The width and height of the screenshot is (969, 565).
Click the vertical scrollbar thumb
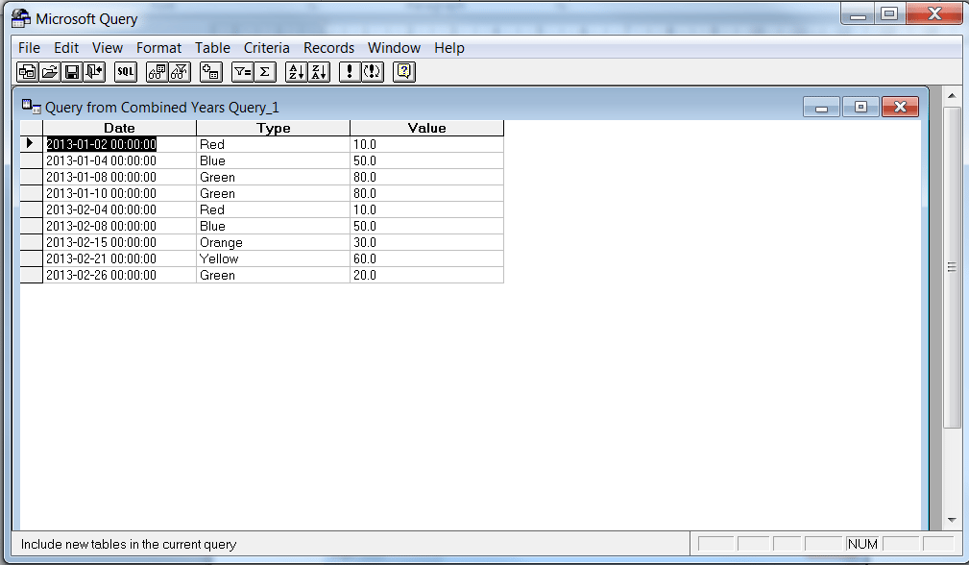coord(952,267)
